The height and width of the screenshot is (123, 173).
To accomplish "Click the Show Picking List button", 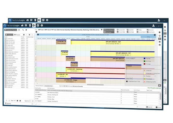I will (x=109, y=30).
